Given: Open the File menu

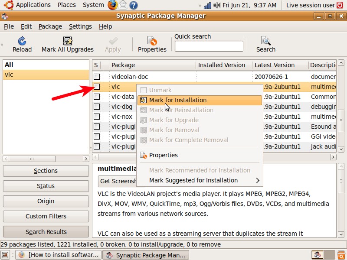Looking at the screenshot, I should 9,26.
